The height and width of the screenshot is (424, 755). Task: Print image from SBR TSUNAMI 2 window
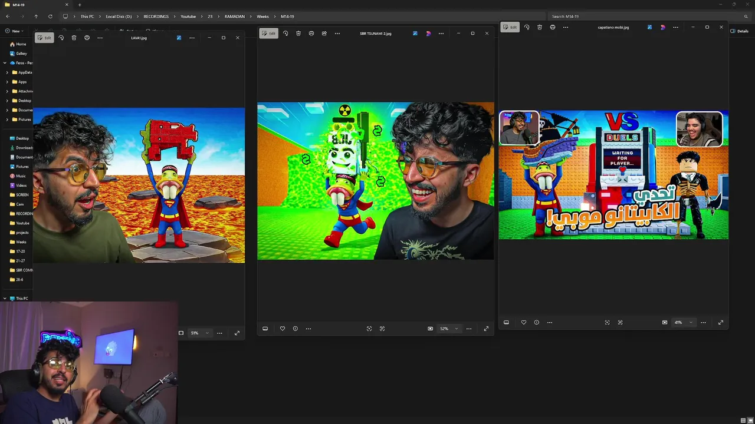(311, 34)
